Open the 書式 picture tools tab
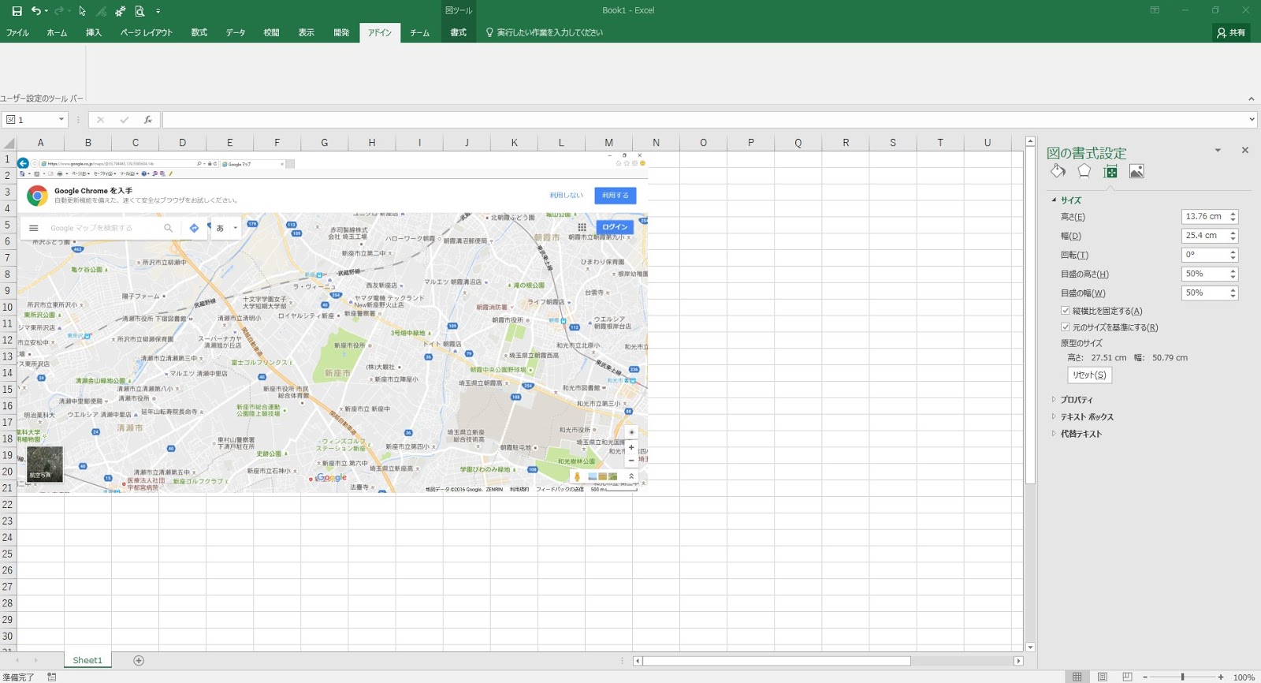 tap(458, 32)
